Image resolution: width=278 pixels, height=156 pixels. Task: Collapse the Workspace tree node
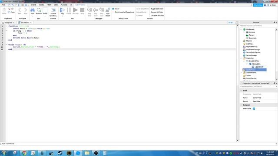[x=241, y=29]
